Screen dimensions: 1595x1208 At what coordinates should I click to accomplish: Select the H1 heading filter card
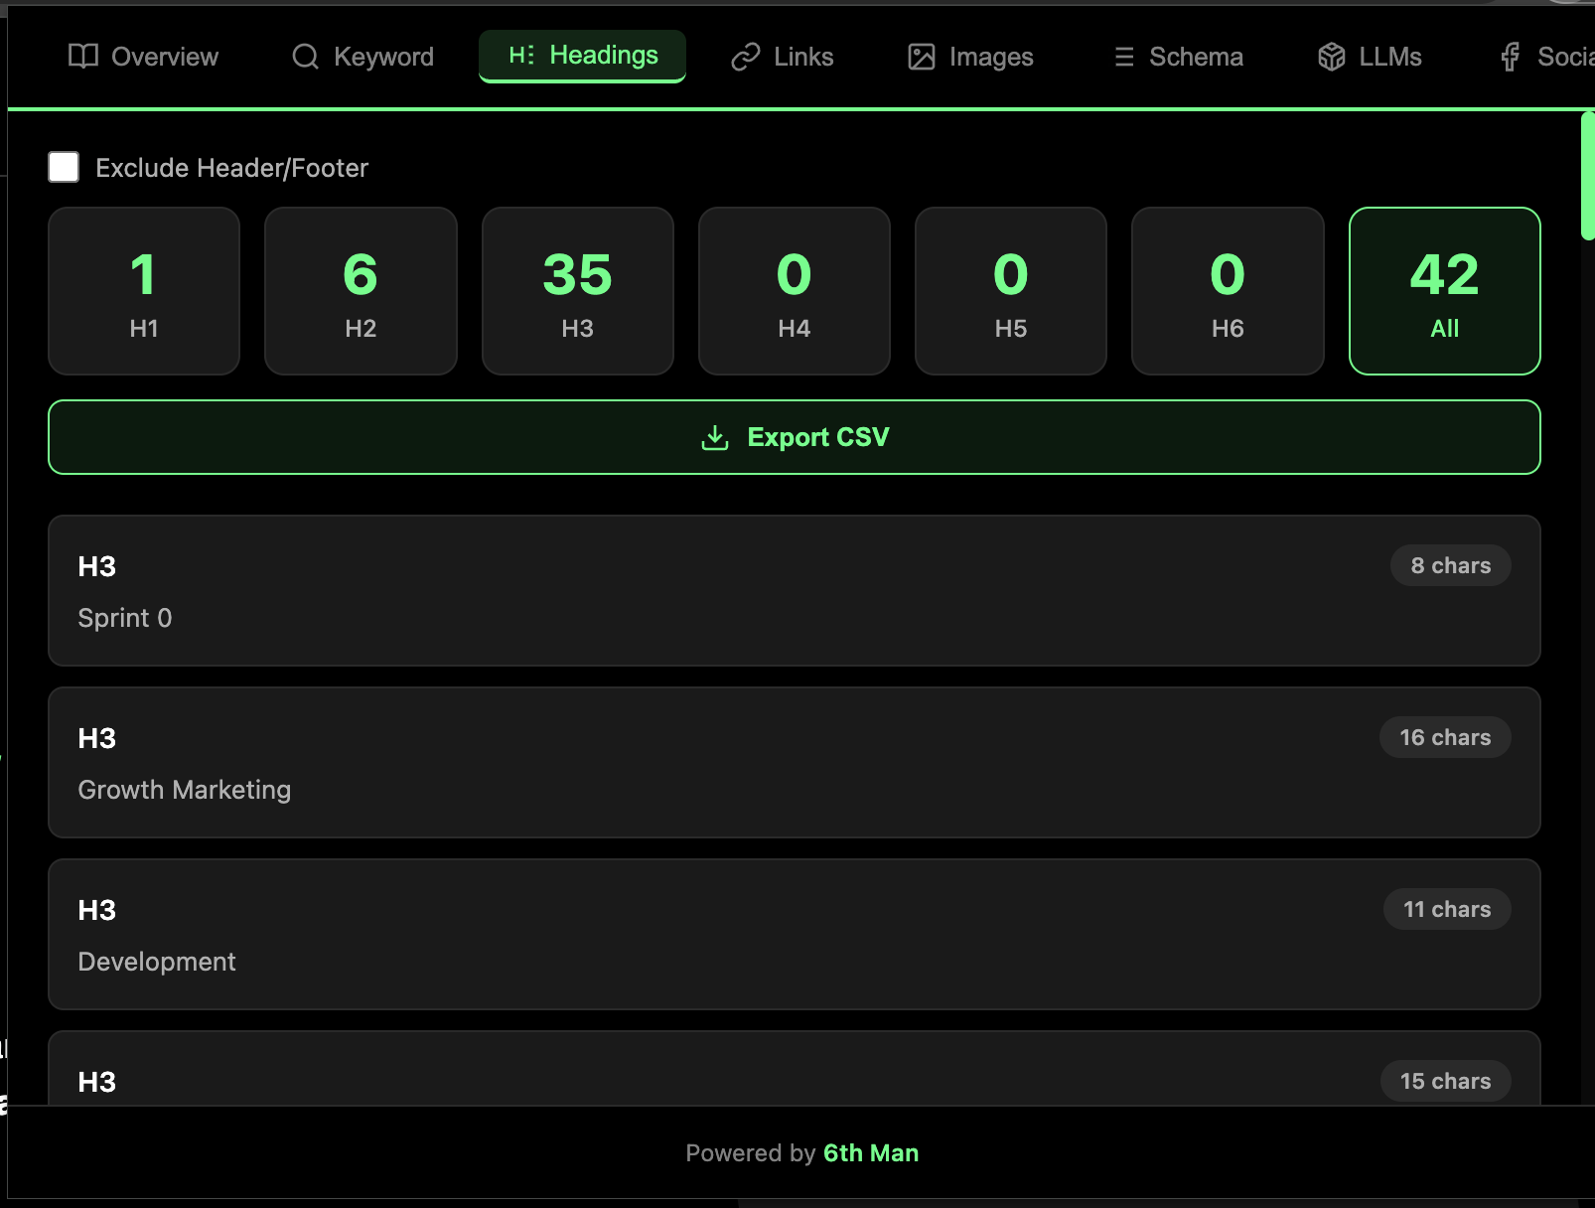tap(143, 290)
